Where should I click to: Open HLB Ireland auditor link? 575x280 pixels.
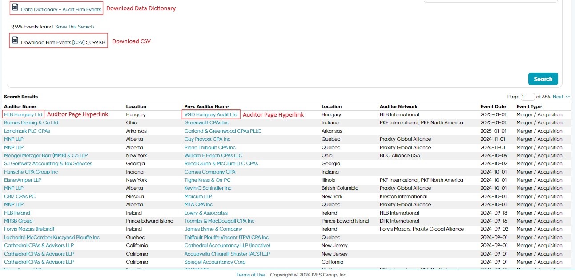click(17, 213)
